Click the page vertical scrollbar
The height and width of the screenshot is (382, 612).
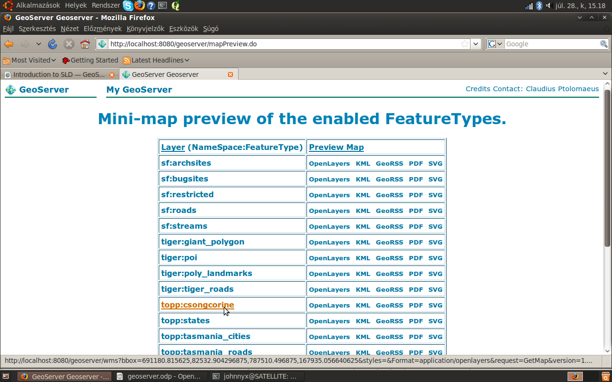point(608,168)
